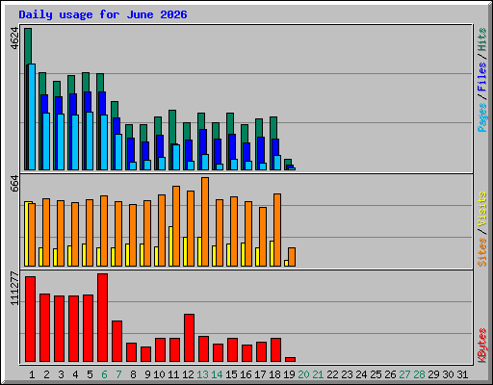Click day number 2 on the x-axis

[46, 374]
